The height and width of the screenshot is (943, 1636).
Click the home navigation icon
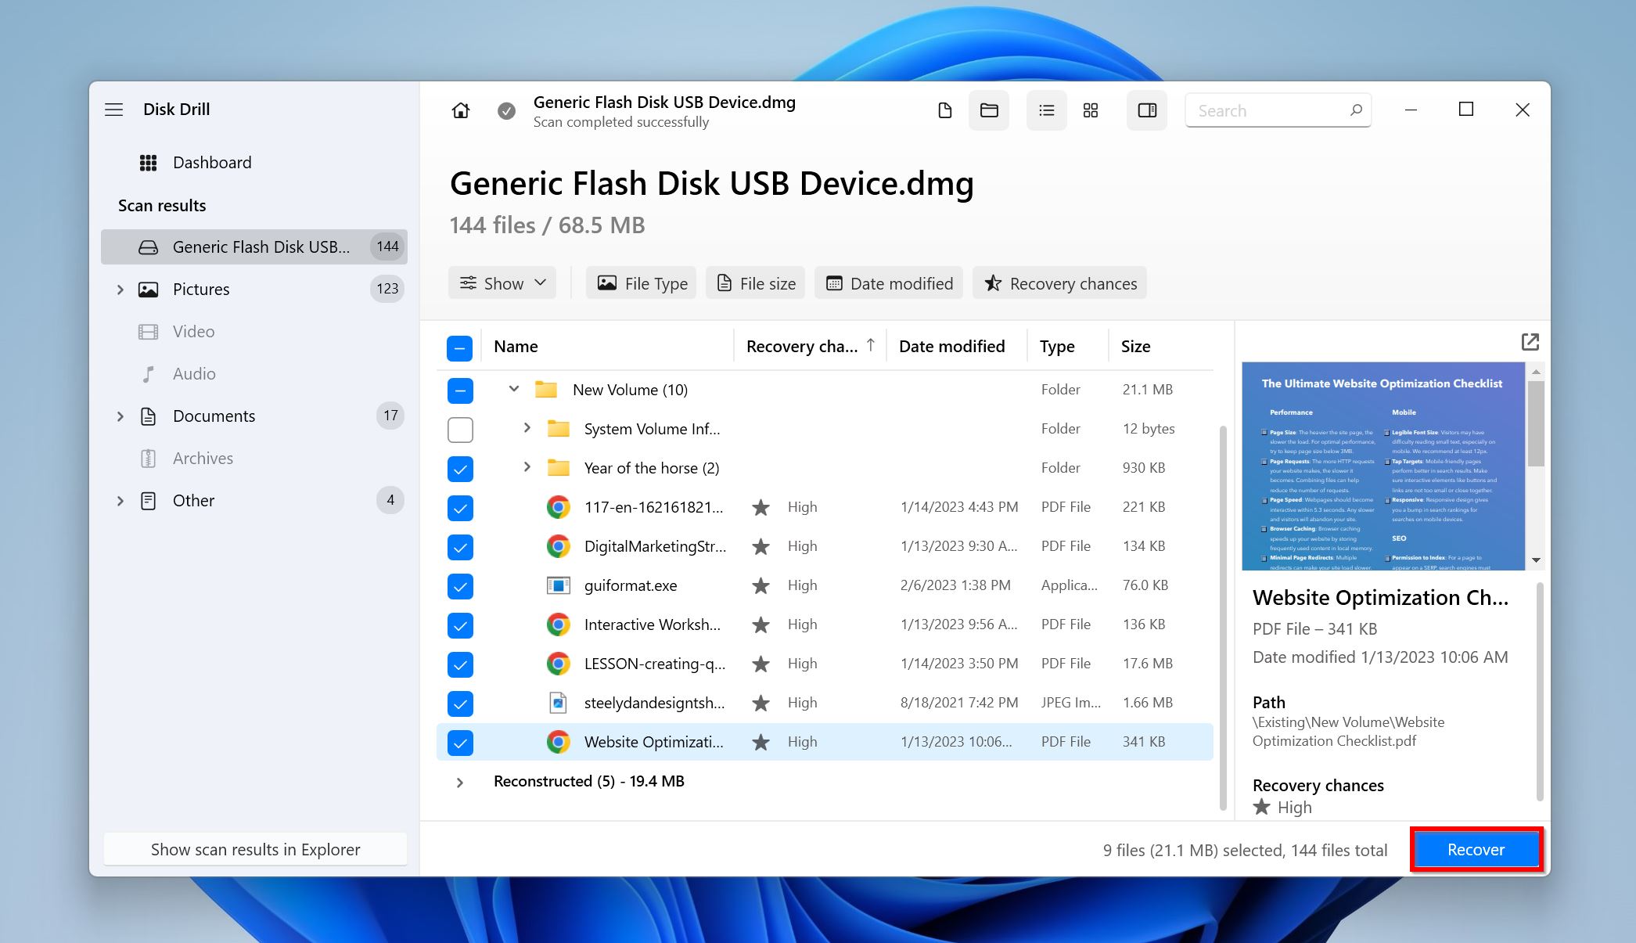[x=461, y=109]
